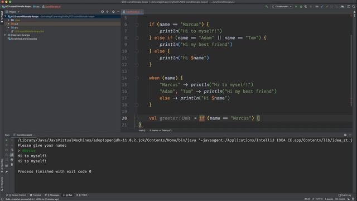Click the Structure vertical side tab
This screenshot has width=357, height=201.
tap(2, 184)
